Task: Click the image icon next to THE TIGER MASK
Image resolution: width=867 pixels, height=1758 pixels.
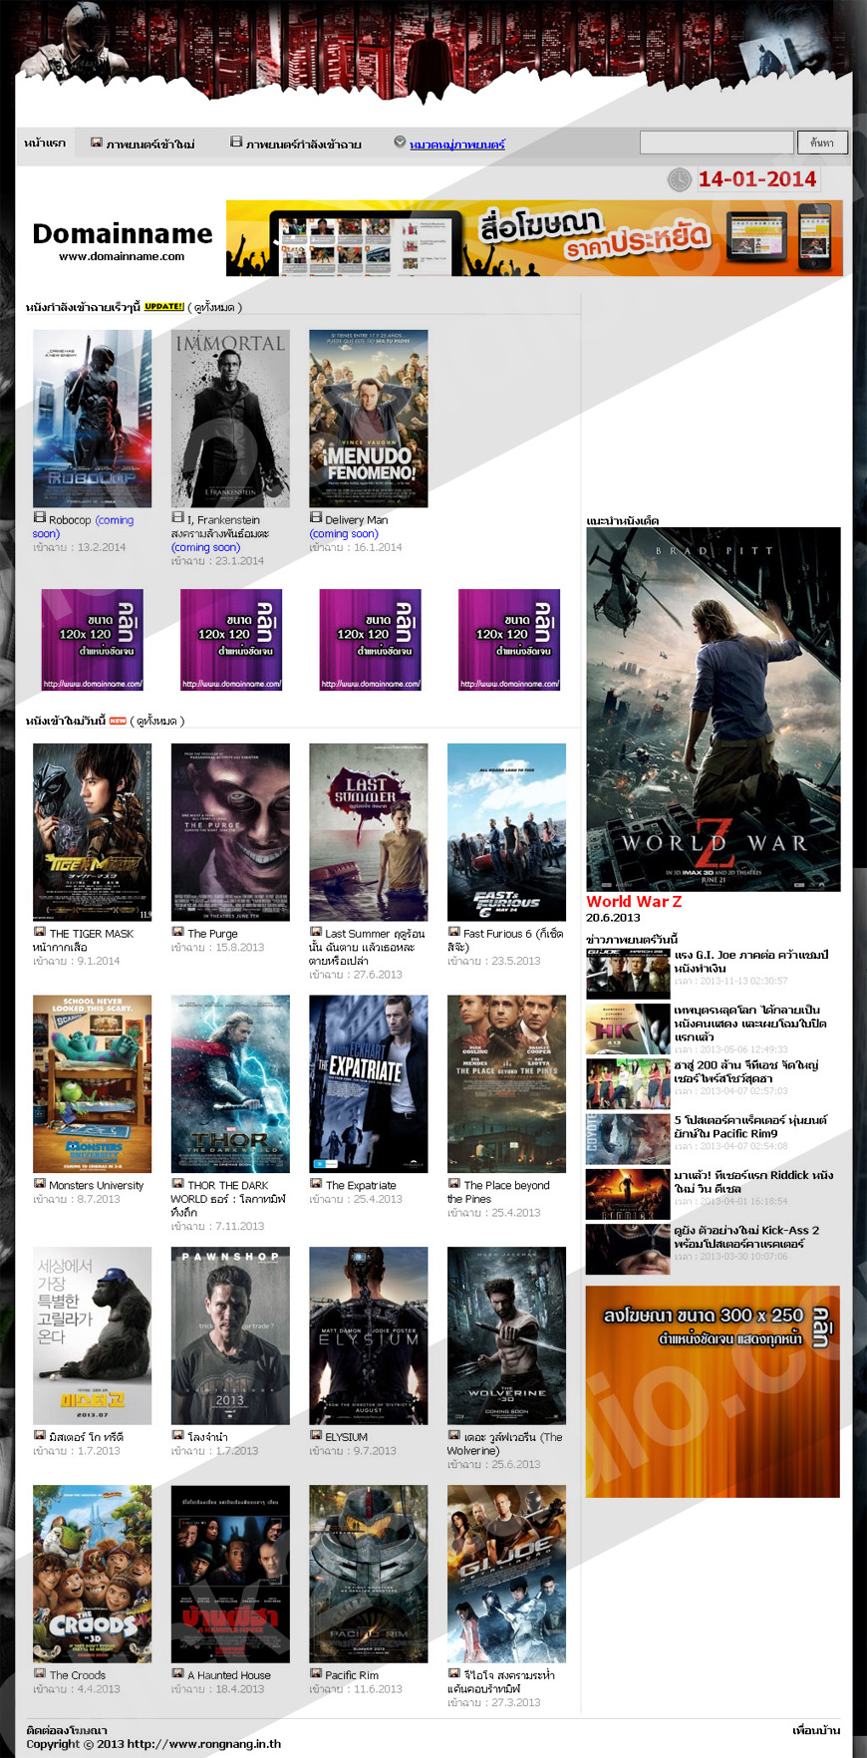Action: tap(40, 932)
